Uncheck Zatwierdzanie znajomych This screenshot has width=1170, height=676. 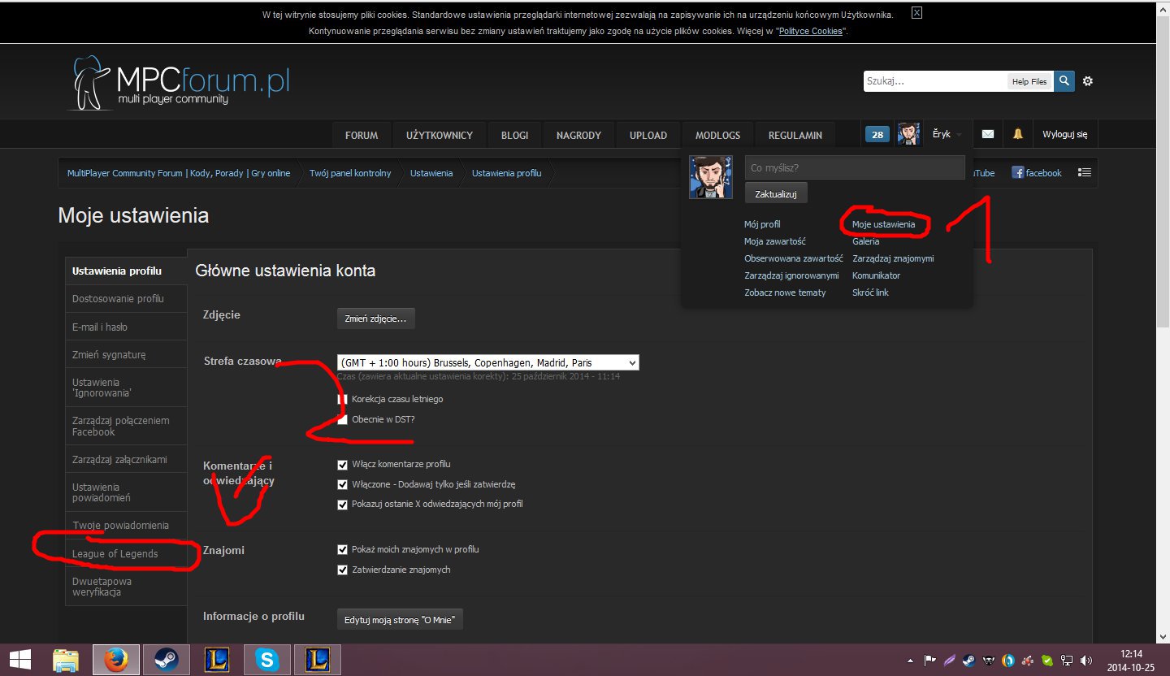[x=342, y=570]
